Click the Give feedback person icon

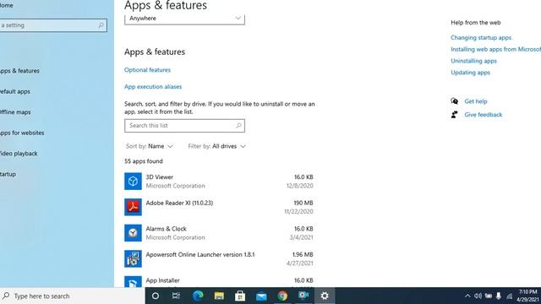click(455, 115)
